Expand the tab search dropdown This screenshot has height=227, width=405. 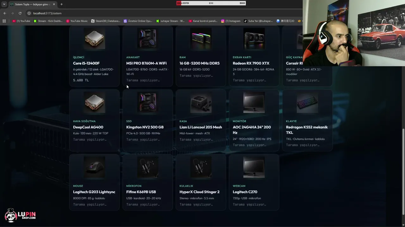(x=4, y=4)
